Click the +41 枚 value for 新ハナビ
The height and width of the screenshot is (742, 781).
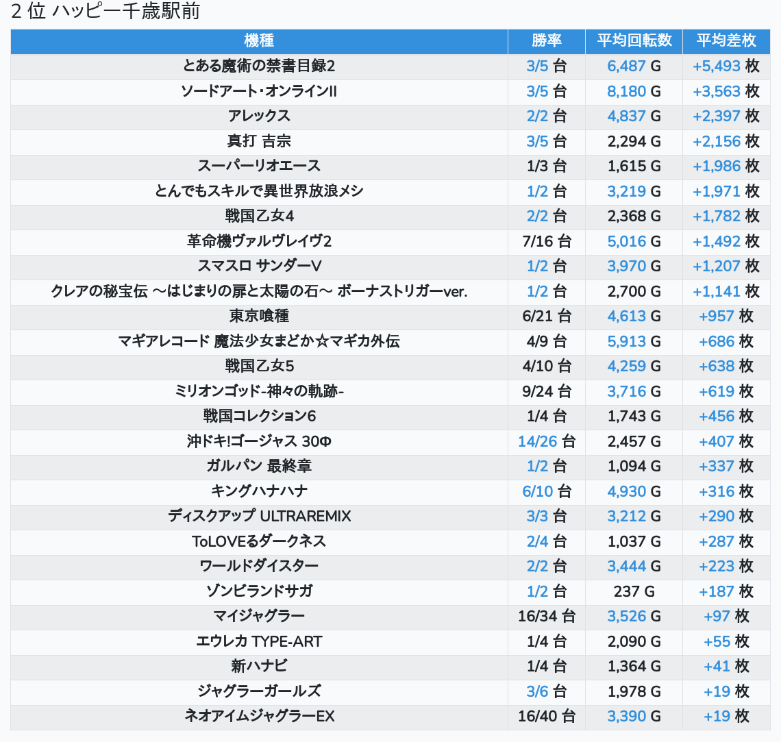726,667
